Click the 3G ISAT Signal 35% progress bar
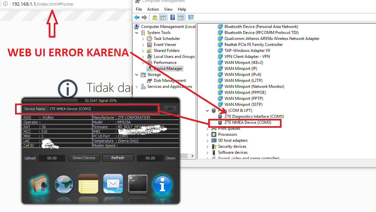 101,101
